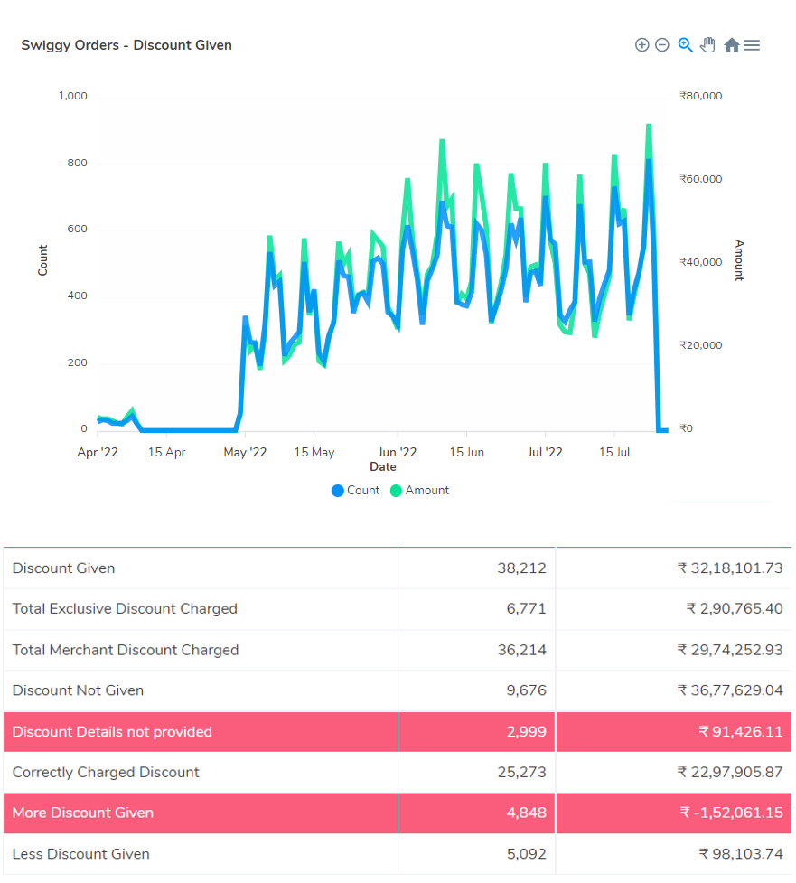Click the Amount right axis title

click(739, 260)
